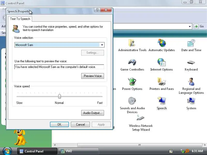This screenshot has width=207, height=155.
Task: Open Administrative Tools icon
Action: tap(132, 43)
